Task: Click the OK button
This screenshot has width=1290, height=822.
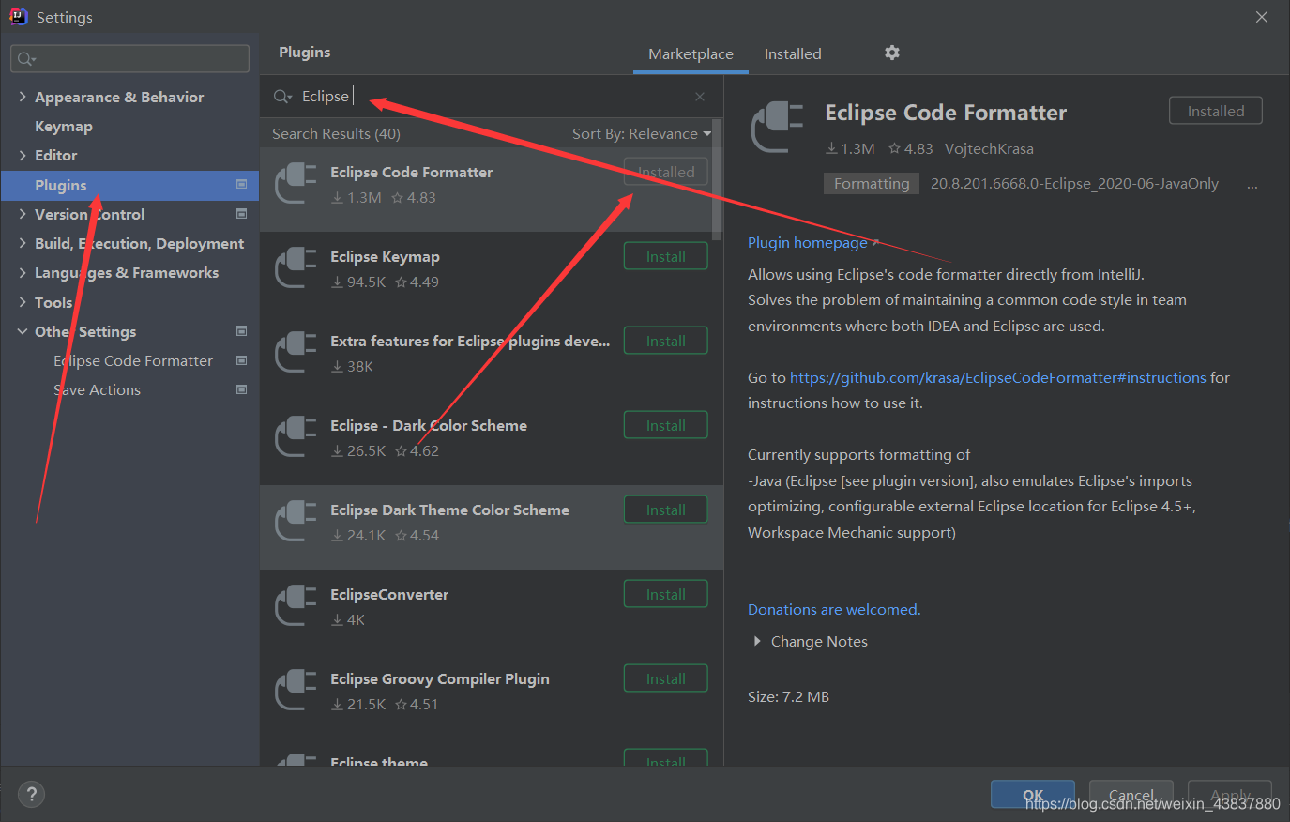Action: [1033, 795]
